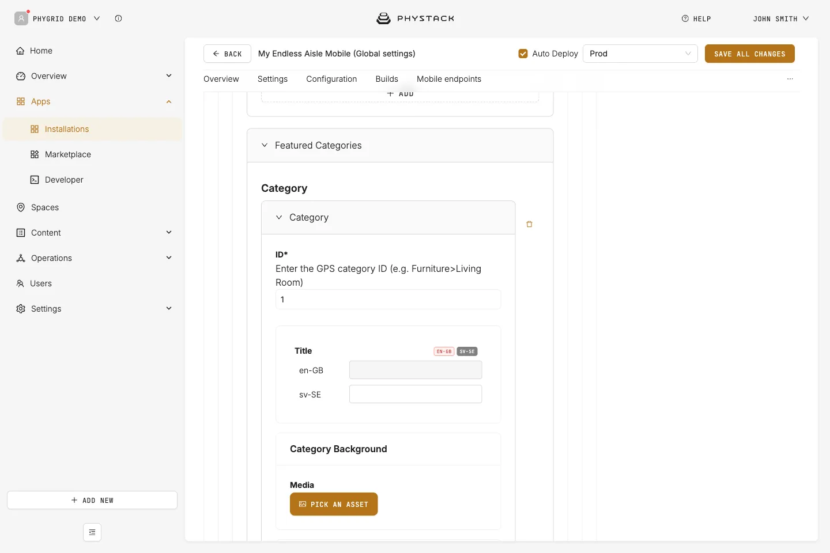Open the three-dots more options menu
The height and width of the screenshot is (553, 830).
click(790, 79)
